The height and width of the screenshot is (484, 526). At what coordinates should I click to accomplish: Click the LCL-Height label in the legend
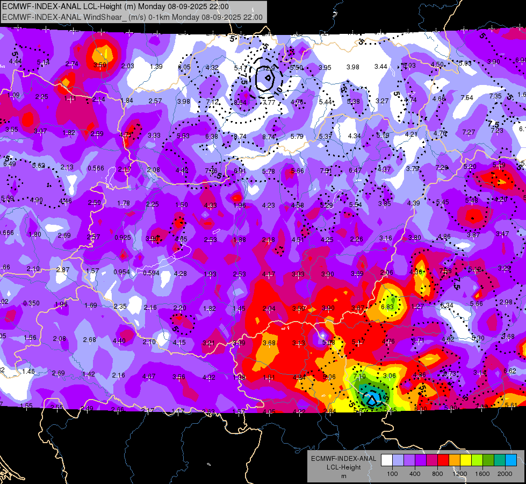point(344,467)
